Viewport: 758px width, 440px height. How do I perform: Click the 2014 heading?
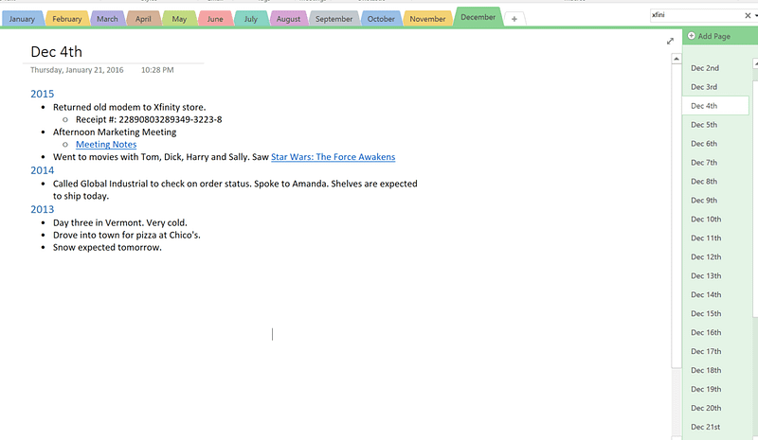point(42,170)
